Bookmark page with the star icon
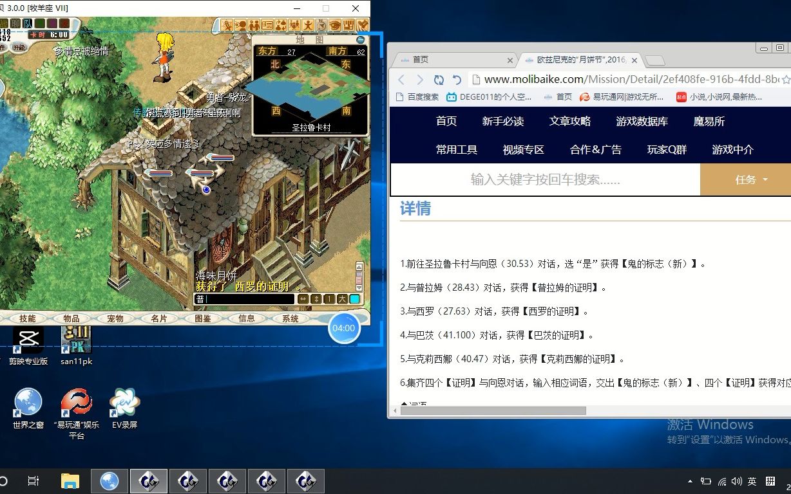 pyautogui.click(x=785, y=80)
